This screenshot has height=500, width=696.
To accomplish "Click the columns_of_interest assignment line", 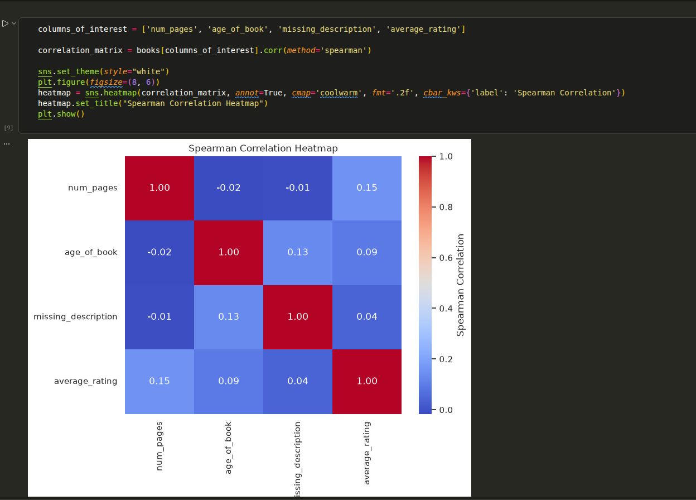I will pyautogui.click(x=252, y=28).
